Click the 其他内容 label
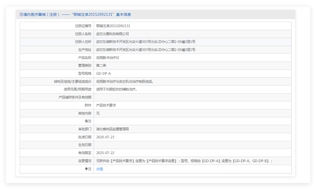 coord(85,113)
